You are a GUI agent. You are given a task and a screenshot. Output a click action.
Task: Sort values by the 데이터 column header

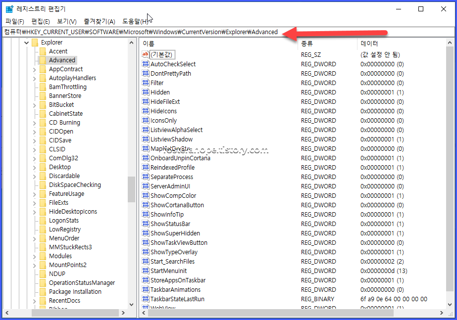(402, 44)
